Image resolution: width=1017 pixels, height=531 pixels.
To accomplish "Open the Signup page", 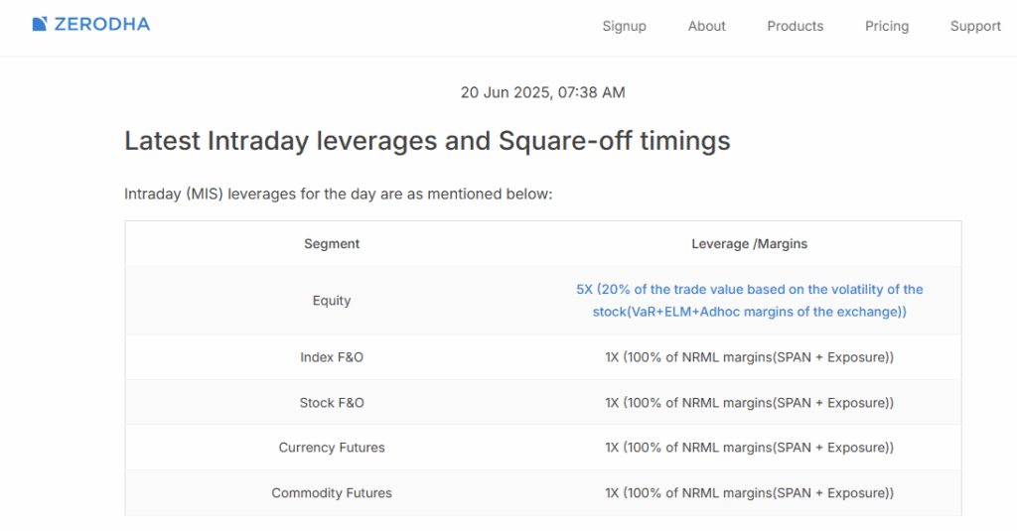I will [624, 26].
